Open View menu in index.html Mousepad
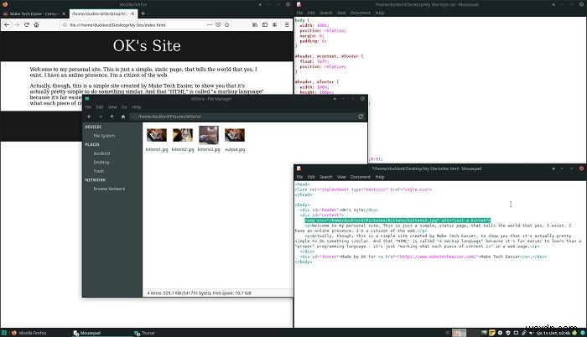 (341, 177)
